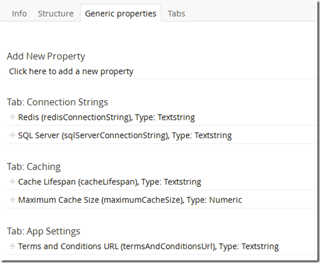Open the Structure tab
Viewport: 320px width, 263px height.
coord(56,14)
